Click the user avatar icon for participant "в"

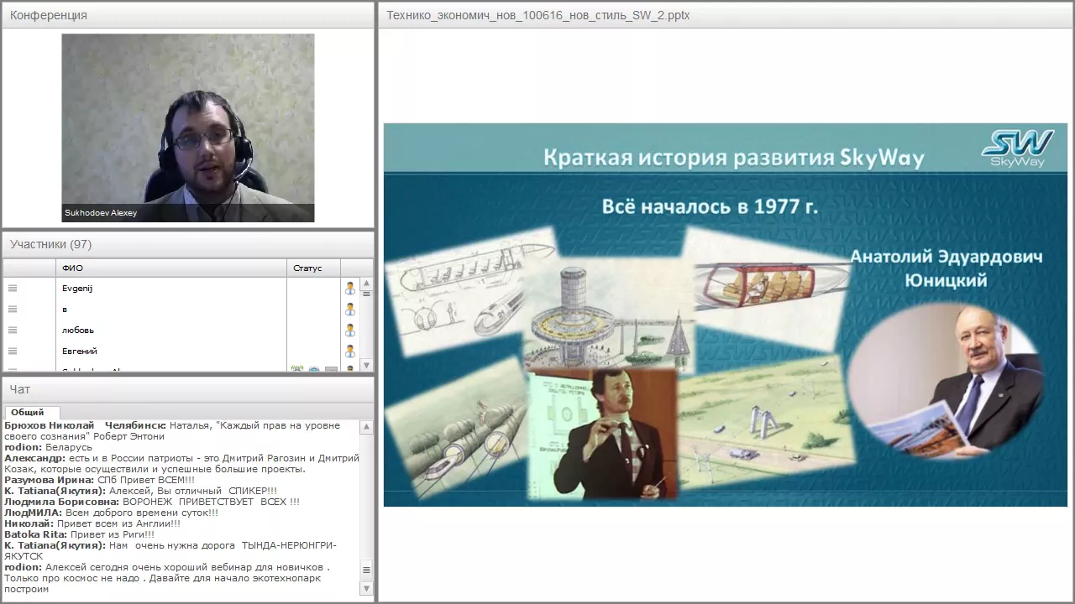(x=350, y=309)
